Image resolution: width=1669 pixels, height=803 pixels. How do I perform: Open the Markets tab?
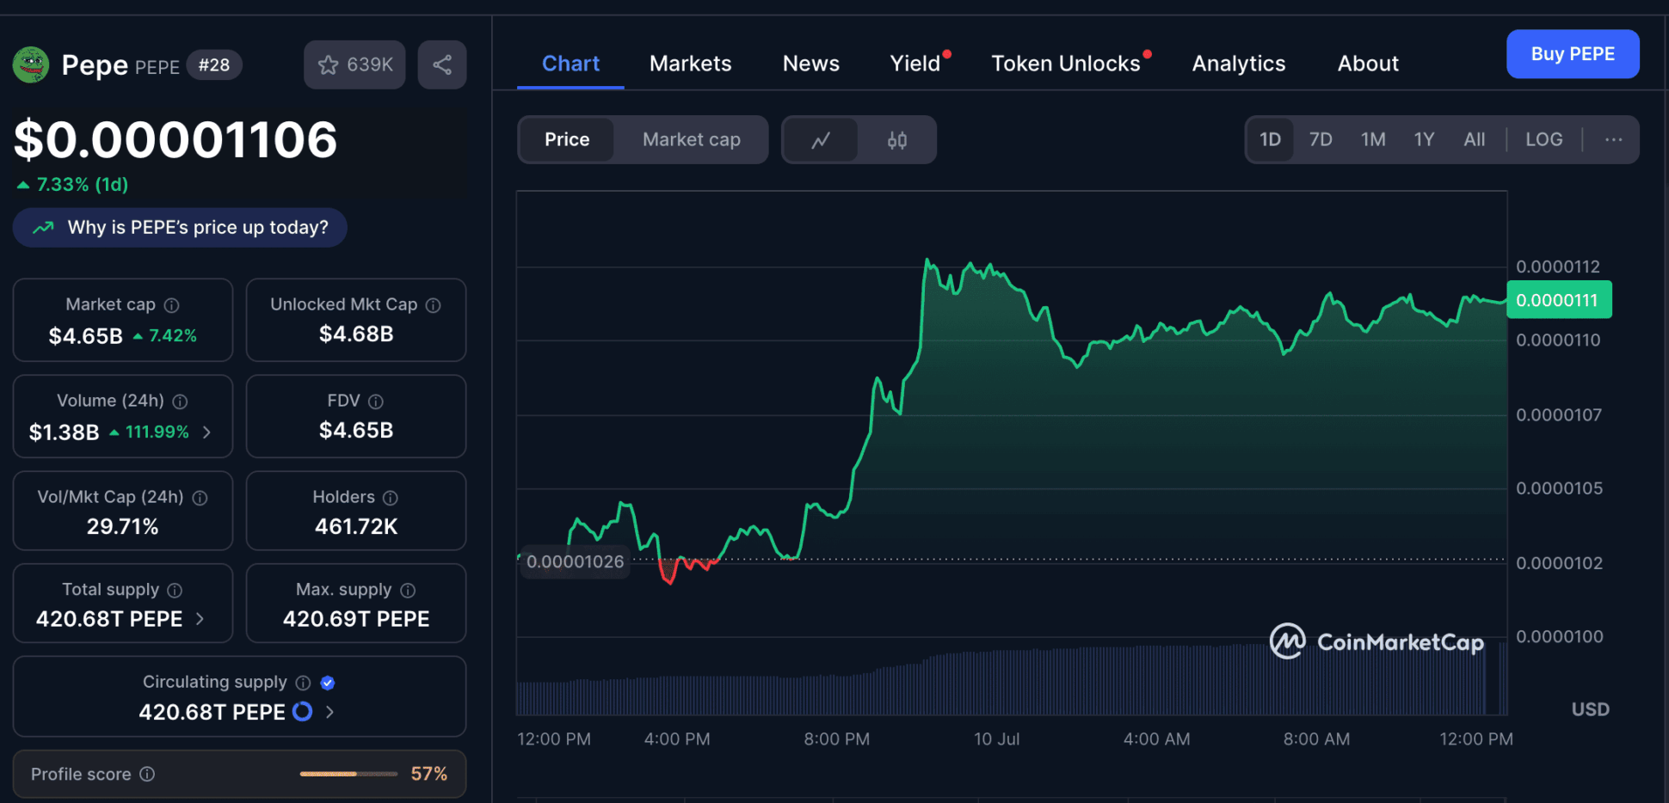point(690,64)
